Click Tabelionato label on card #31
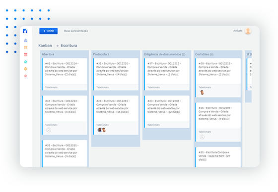 coord(102,87)
